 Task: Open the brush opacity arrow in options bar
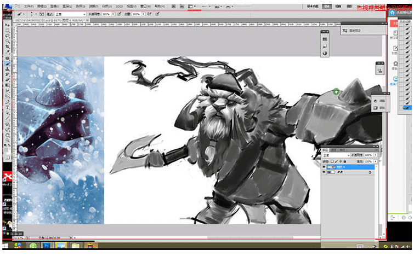(114, 14)
